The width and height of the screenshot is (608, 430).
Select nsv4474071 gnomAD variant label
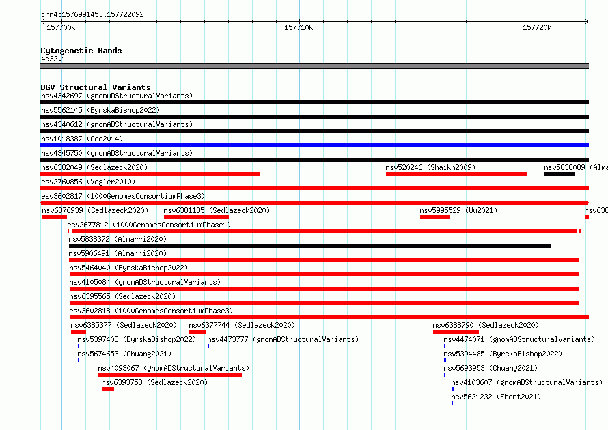tap(519, 339)
